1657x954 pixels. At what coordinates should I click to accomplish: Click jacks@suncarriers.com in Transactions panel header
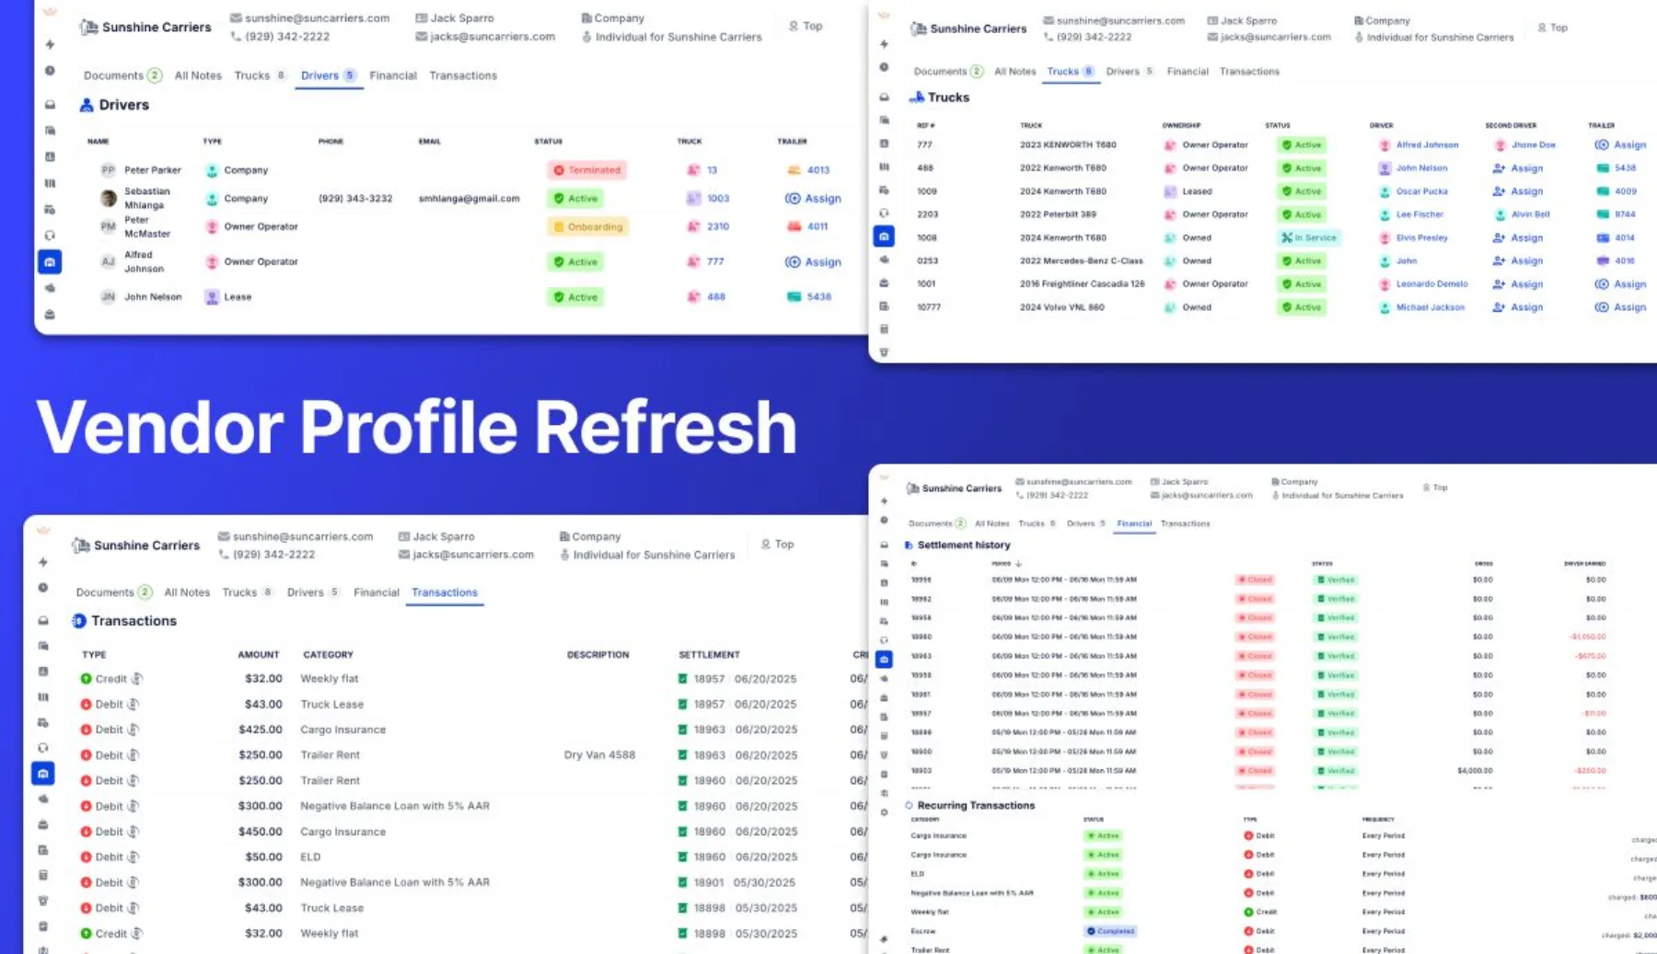473,555
